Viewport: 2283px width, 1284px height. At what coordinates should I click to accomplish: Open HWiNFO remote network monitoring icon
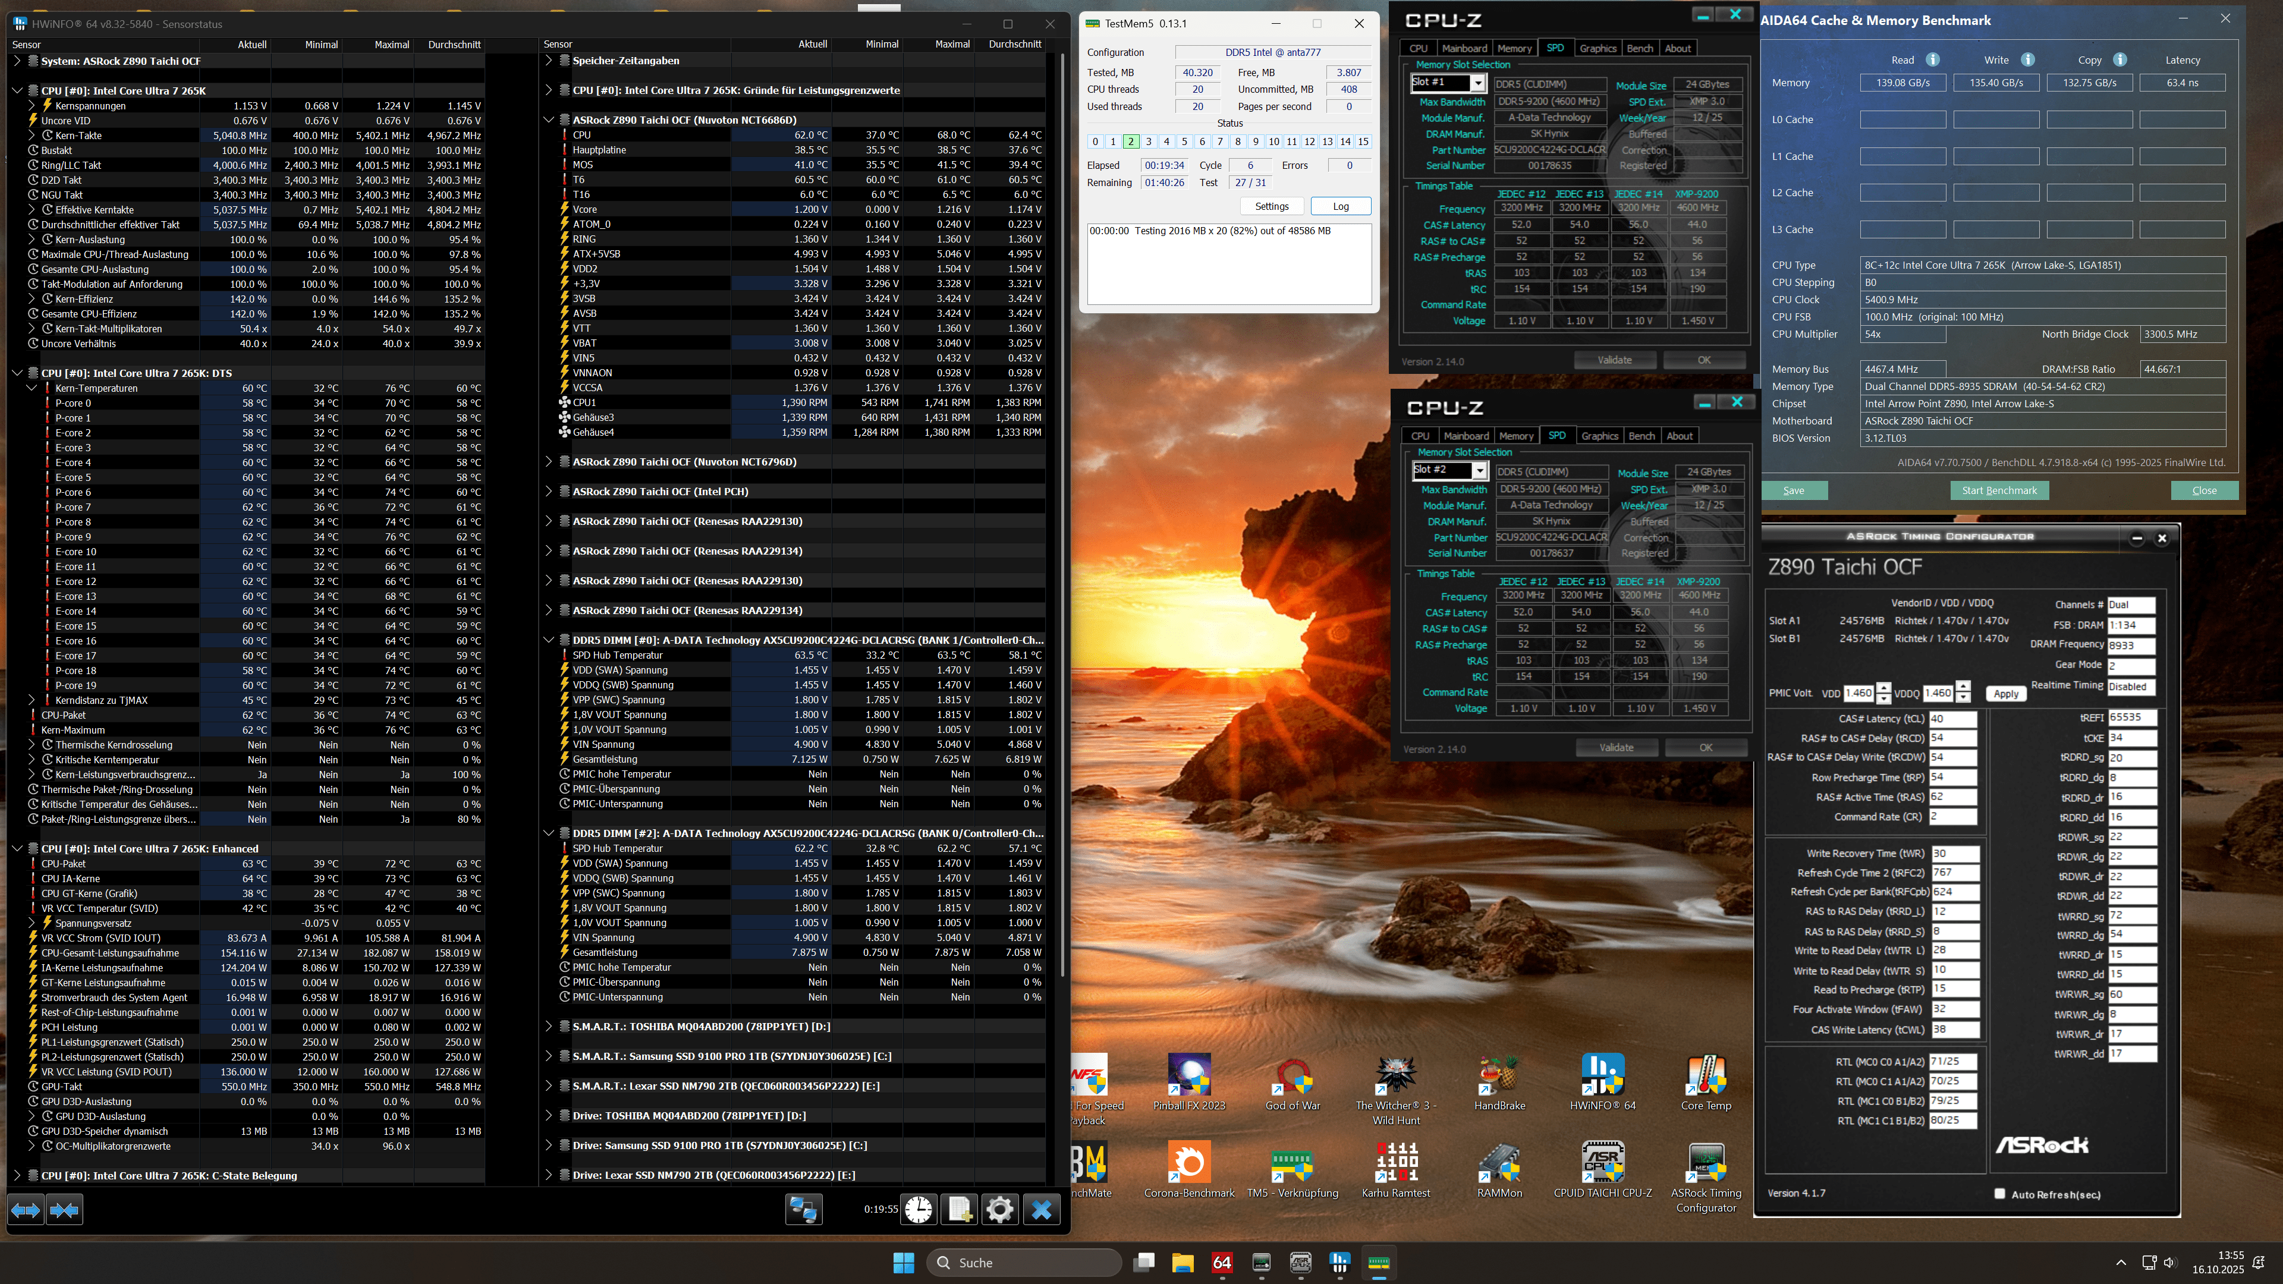pyautogui.click(x=804, y=1210)
